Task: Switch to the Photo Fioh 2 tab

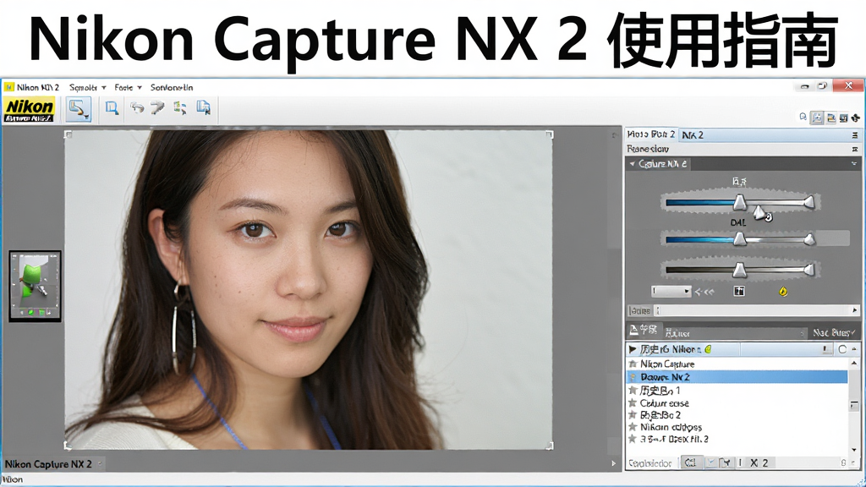Action: pyautogui.click(x=650, y=134)
